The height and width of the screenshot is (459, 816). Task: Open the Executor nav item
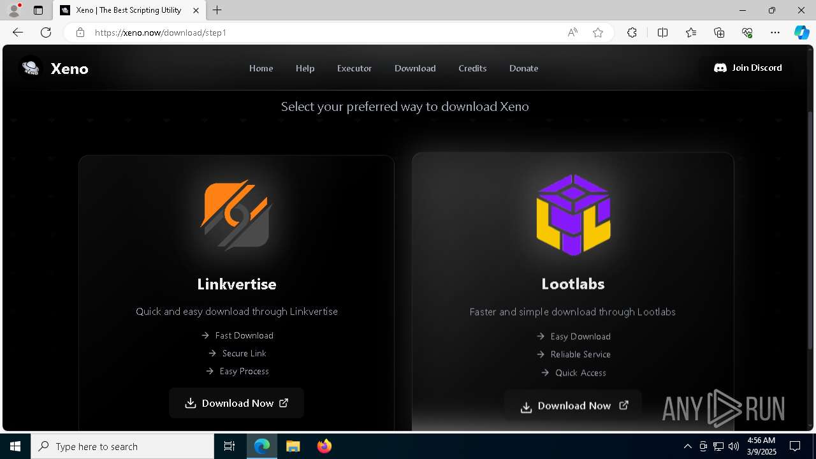tap(354, 68)
